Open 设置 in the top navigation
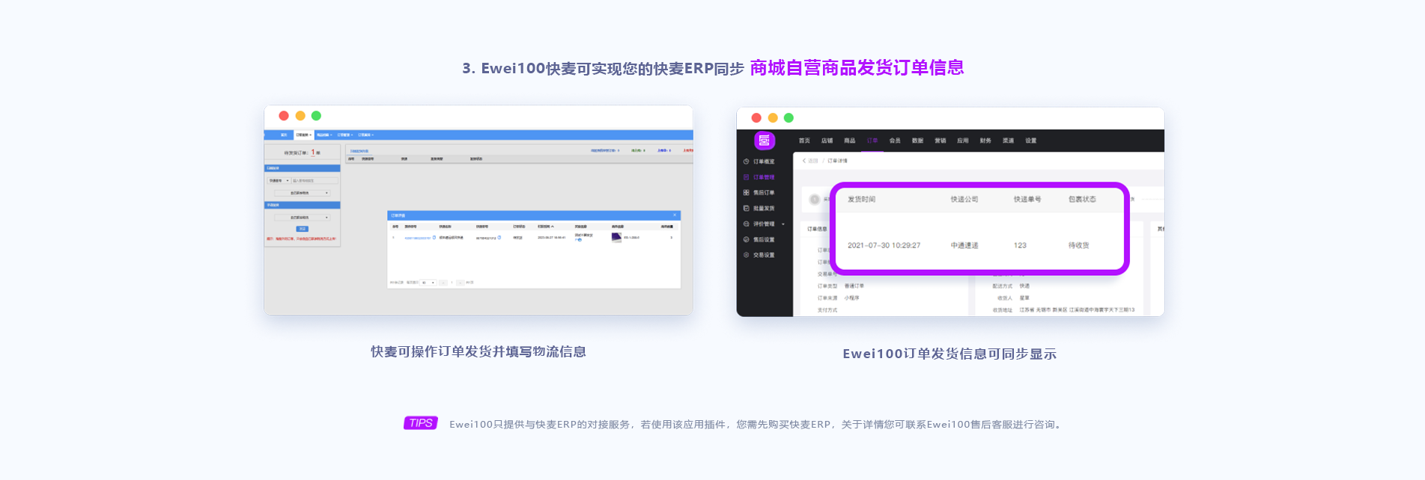 pyautogui.click(x=1030, y=141)
